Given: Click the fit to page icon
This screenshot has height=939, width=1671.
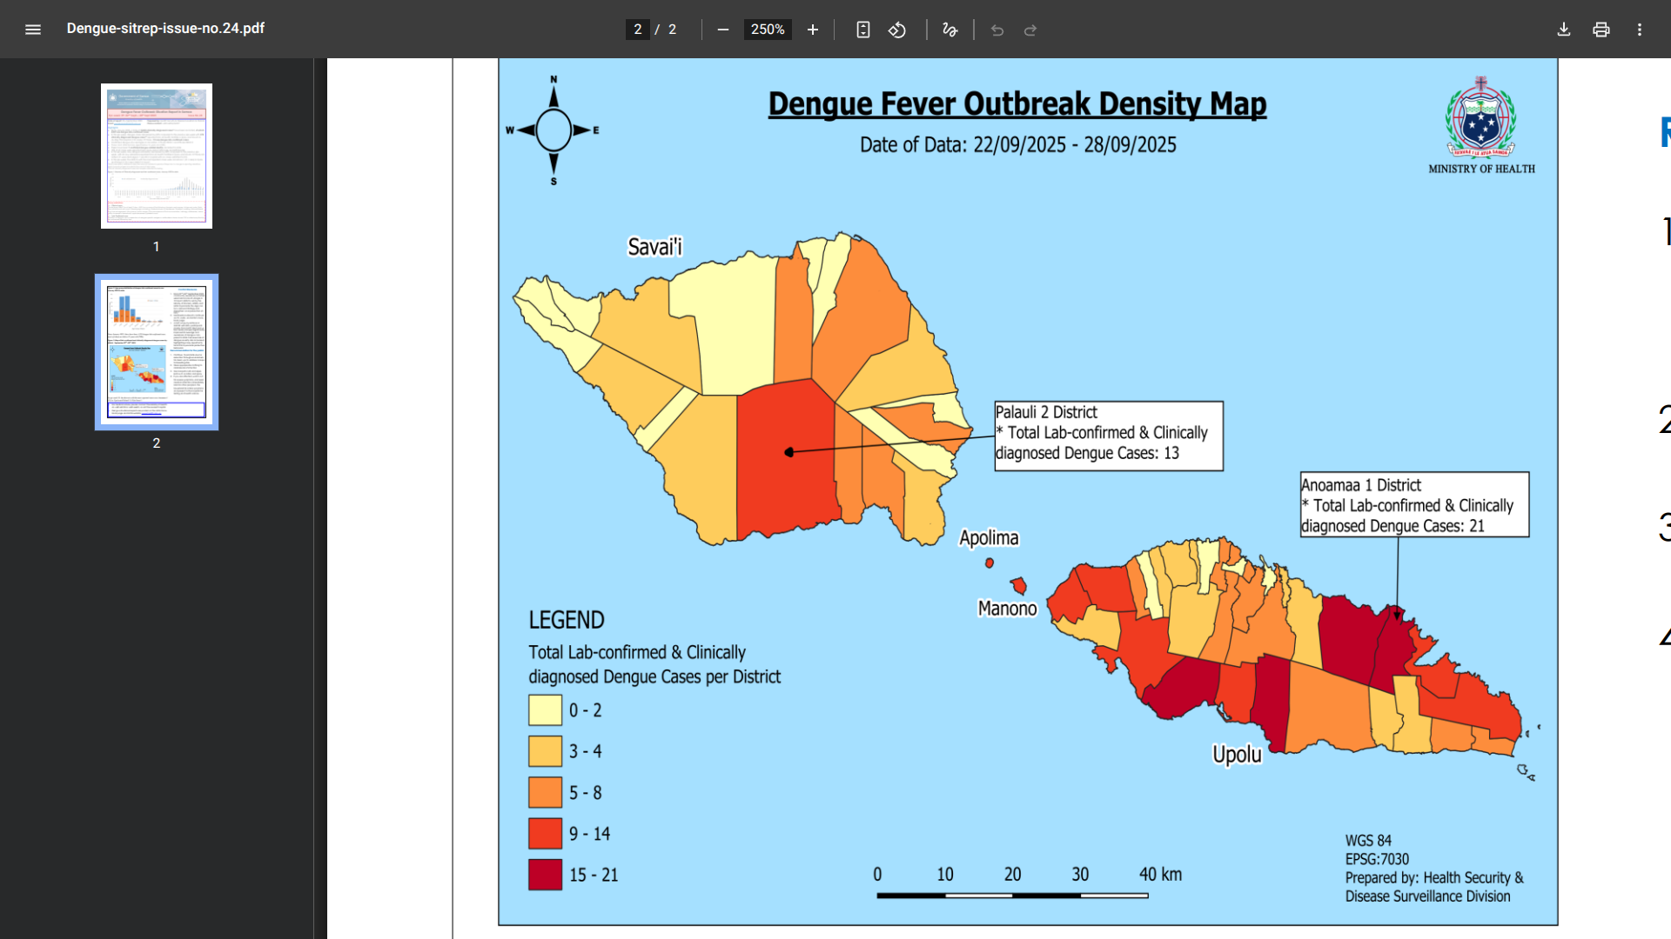Looking at the screenshot, I should click(x=862, y=30).
